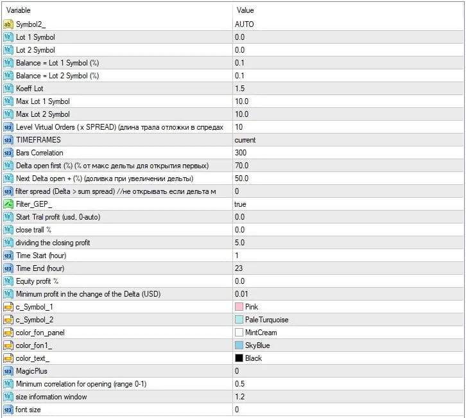466x418 pixels.
Task: Click the integer icon beside TIMEFRAMES
Action: pos(8,140)
